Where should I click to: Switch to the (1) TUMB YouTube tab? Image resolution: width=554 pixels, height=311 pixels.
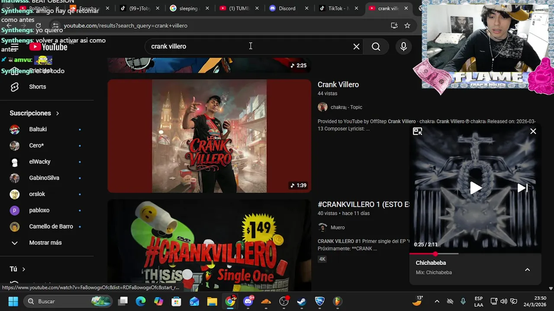(238, 8)
